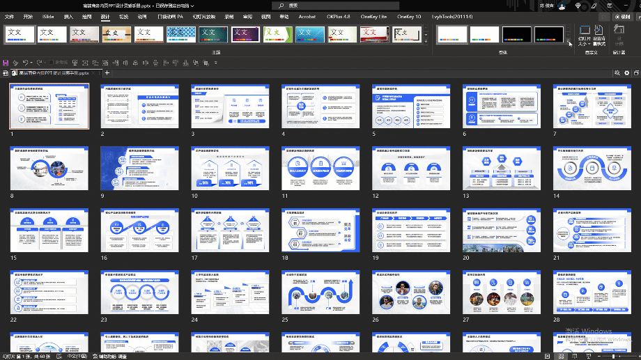This screenshot has height=360, width=641.
Task: Open the 动画 Animations tab
Action: coord(142,17)
